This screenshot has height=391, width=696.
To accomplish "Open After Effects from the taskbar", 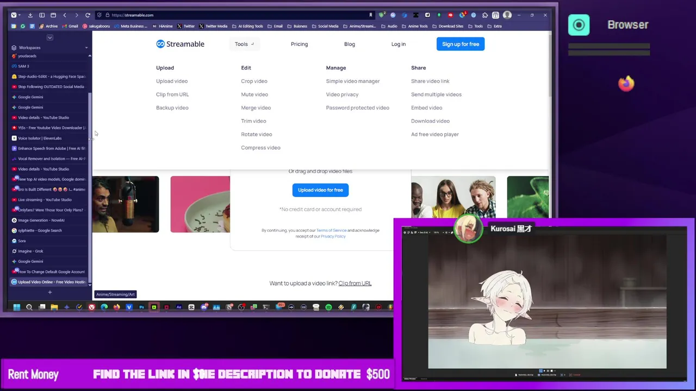I will 179,307.
